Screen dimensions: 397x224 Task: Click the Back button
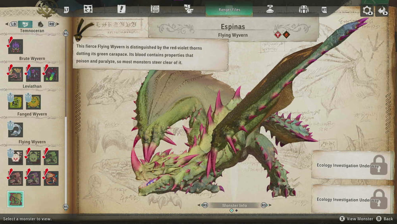(385, 219)
